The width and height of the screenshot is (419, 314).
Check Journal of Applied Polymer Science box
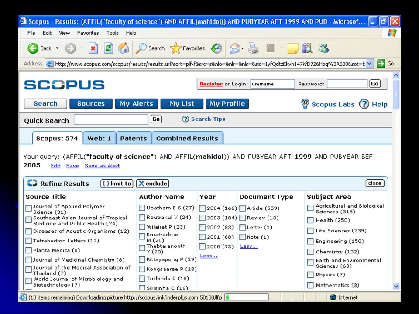29,208
